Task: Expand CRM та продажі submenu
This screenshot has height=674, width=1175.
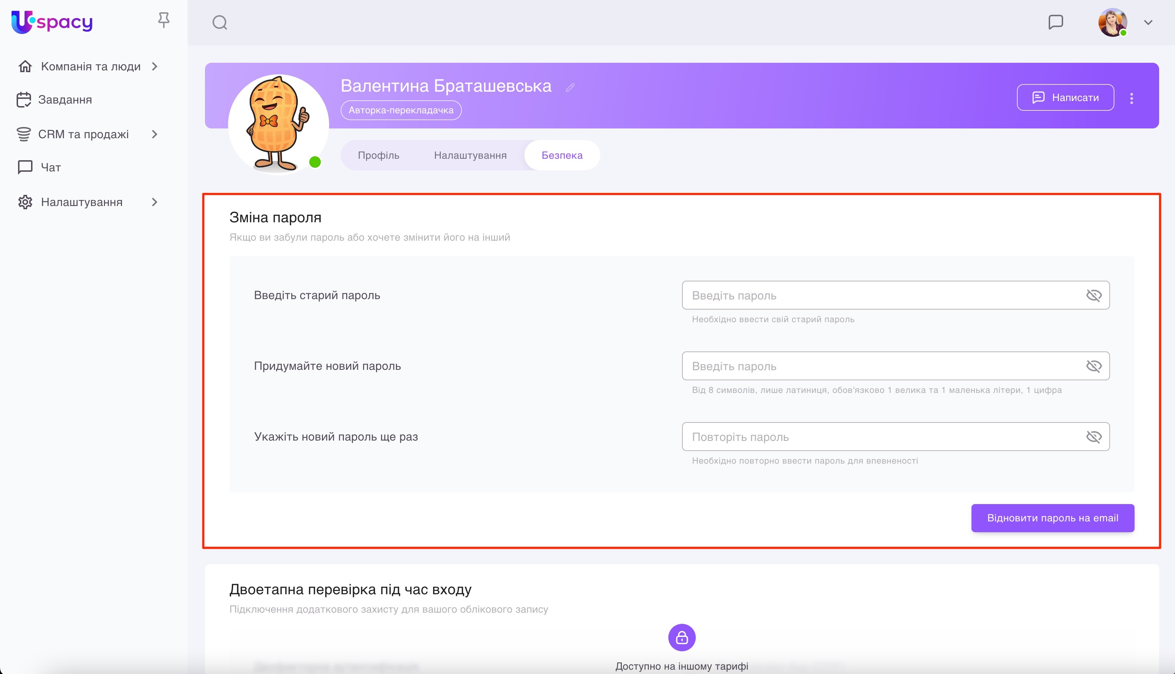Action: [154, 134]
